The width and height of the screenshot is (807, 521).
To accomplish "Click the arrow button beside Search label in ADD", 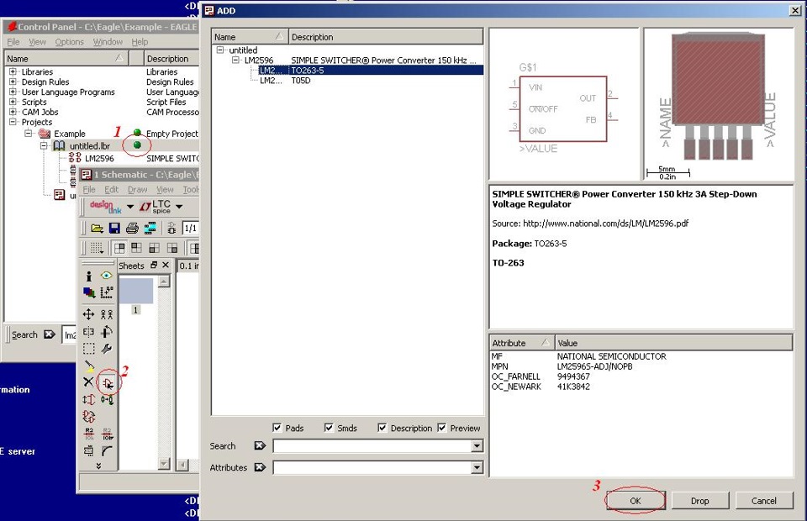I will (x=260, y=445).
